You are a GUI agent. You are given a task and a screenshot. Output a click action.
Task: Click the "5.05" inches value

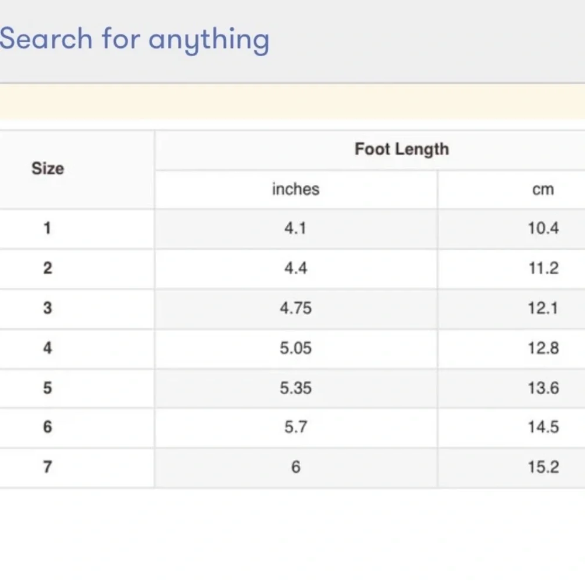[x=295, y=348]
